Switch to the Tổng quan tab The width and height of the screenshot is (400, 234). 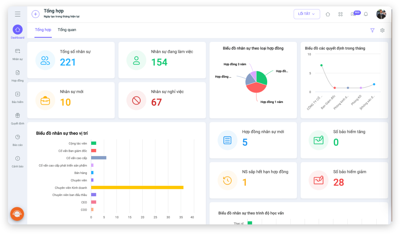point(67,30)
